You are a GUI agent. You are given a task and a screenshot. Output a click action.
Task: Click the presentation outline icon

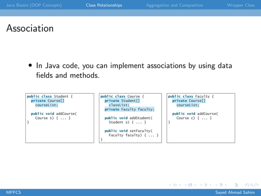236,185
